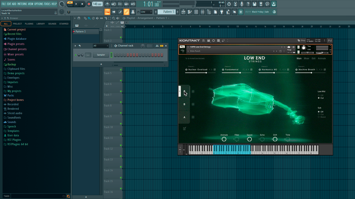
Task: Click the Play button in transport
Action: [x=76, y=4]
